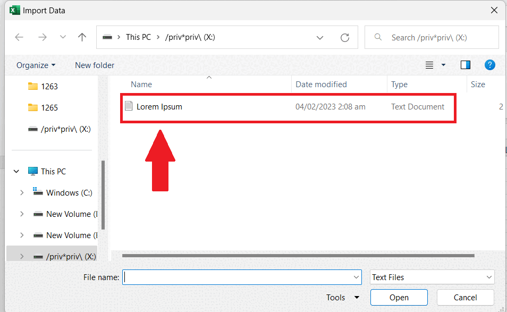Collapse the This PC tree node
This screenshot has width=507, height=312.
tap(16, 171)
